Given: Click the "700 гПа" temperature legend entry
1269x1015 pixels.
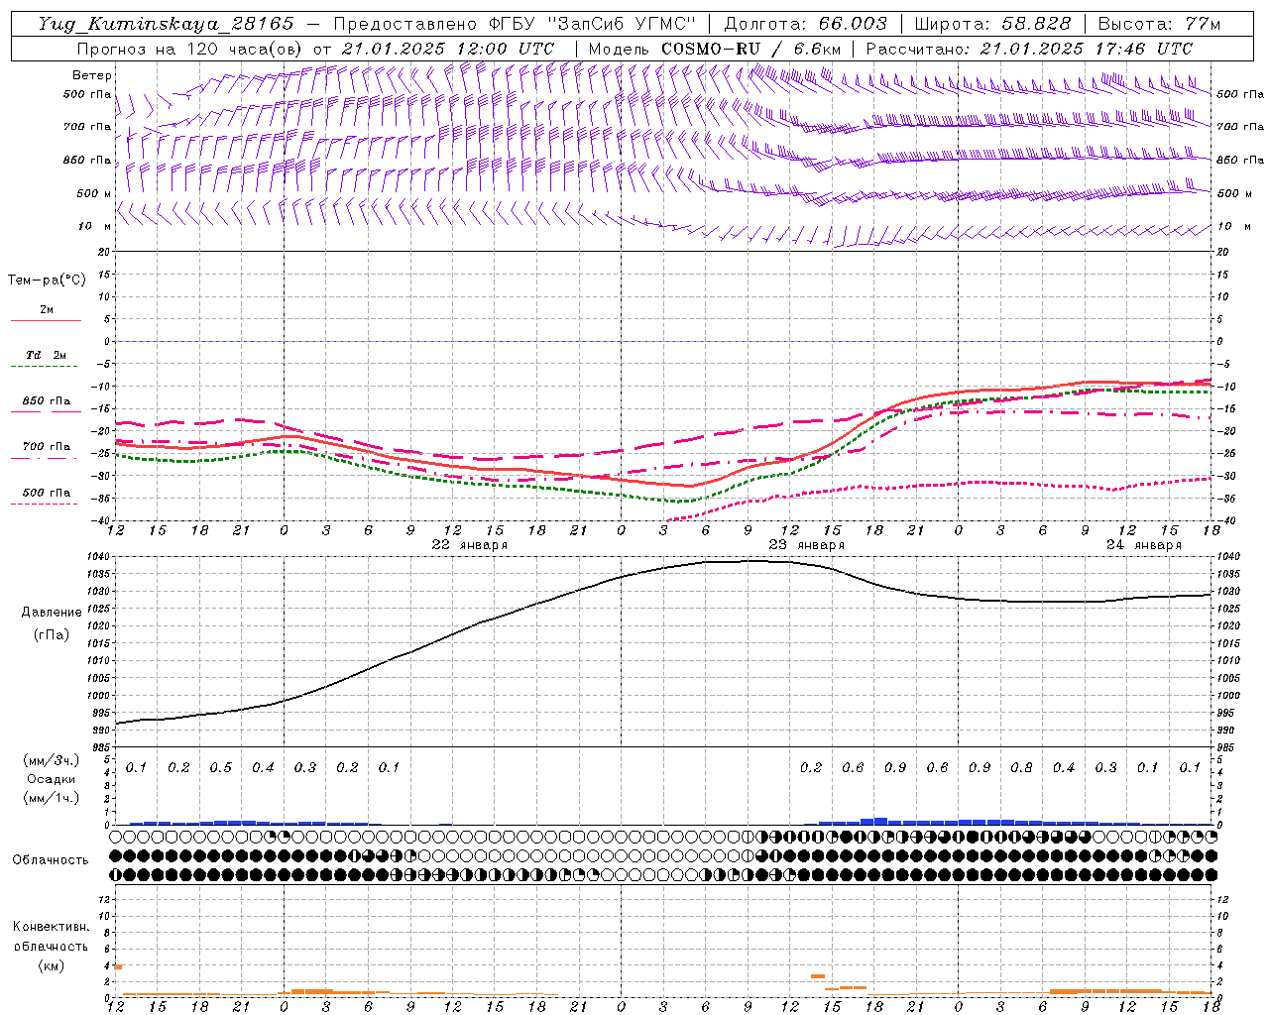Looking at the screenshot, I should 47,446.
